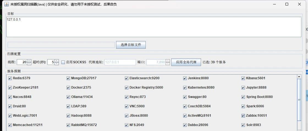Image resolution: width=308 pixels, height=131 pixels.
Task: Click the 已选: 39 个服务 label
Action: (214, 62)
